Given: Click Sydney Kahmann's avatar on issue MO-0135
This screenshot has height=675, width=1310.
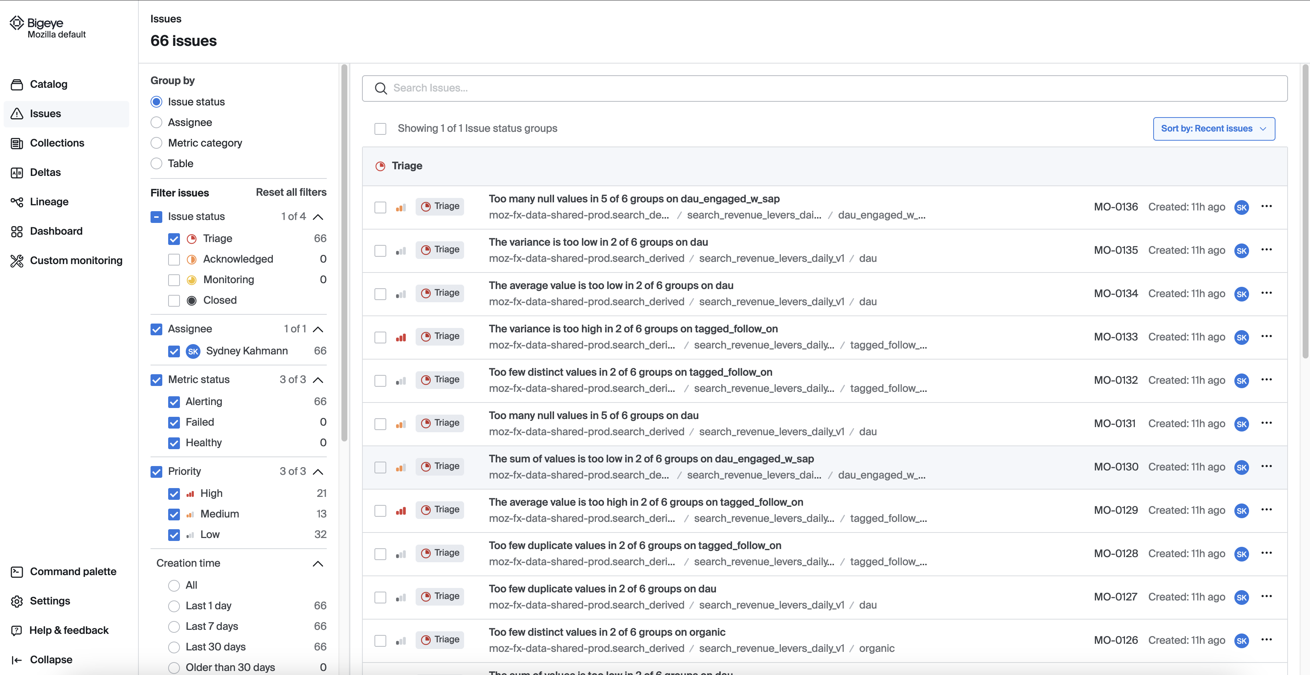Looking at the screenshot, I should [x=1242, y=251].
